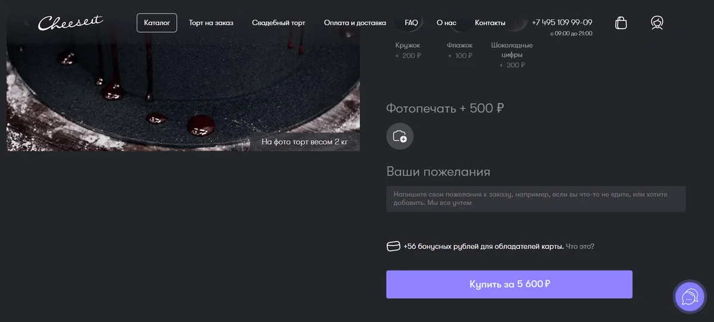Click the Cheeseit logo

tap(70, 23)
